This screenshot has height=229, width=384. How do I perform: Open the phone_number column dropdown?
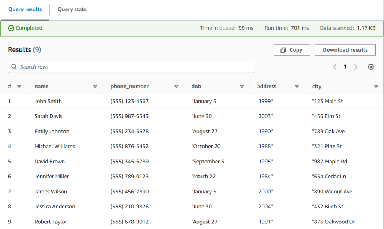click(176, 86)
